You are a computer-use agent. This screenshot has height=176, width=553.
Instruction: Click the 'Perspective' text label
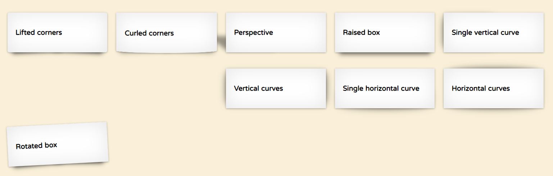click(x=253, y=32)
